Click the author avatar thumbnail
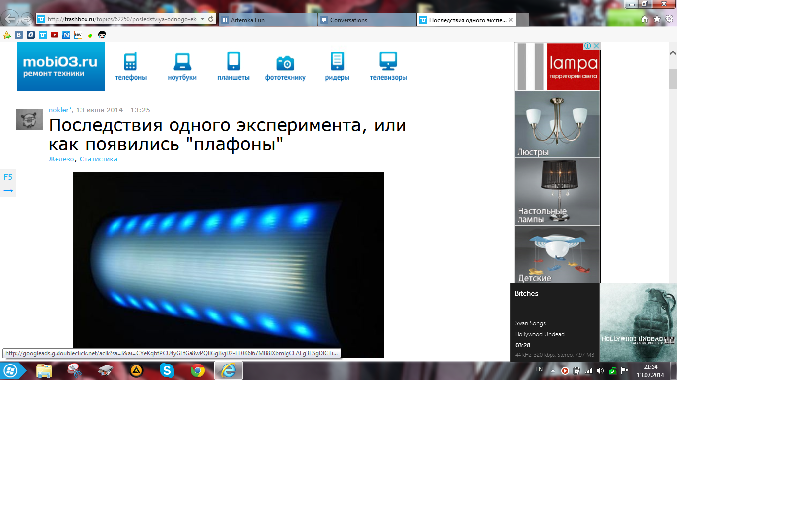The height and width of the screenshot is (522, 807). (29, 119)
